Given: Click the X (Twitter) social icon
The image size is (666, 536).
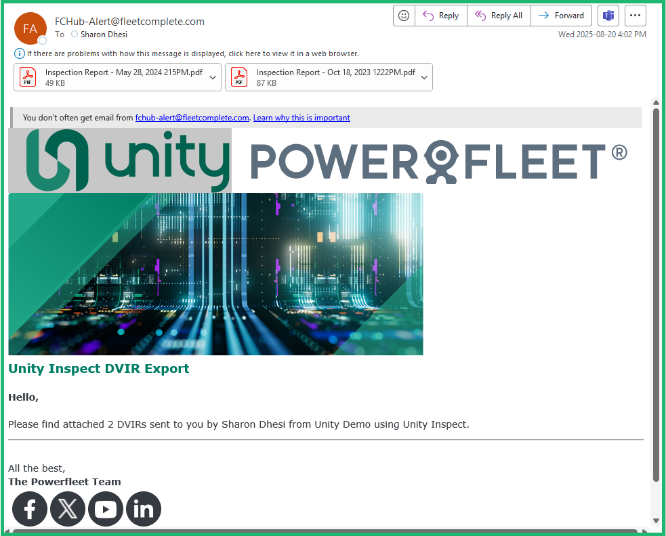Looking at the screenshot, I should pyautogui.click(x=68, y=509).
